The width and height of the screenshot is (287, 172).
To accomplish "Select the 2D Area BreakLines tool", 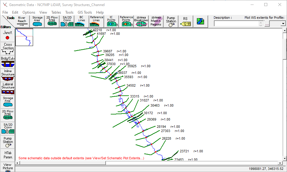I will [x=141, y=21].
